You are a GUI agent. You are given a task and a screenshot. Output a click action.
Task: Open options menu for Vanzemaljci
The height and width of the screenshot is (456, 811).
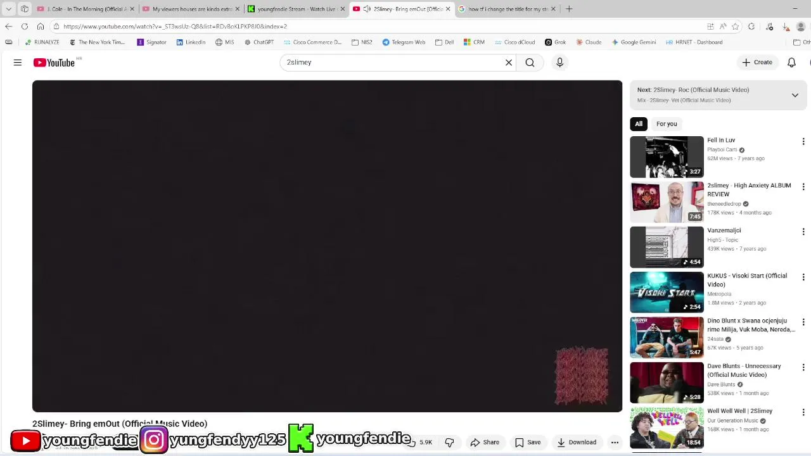(x=803, y=232)
